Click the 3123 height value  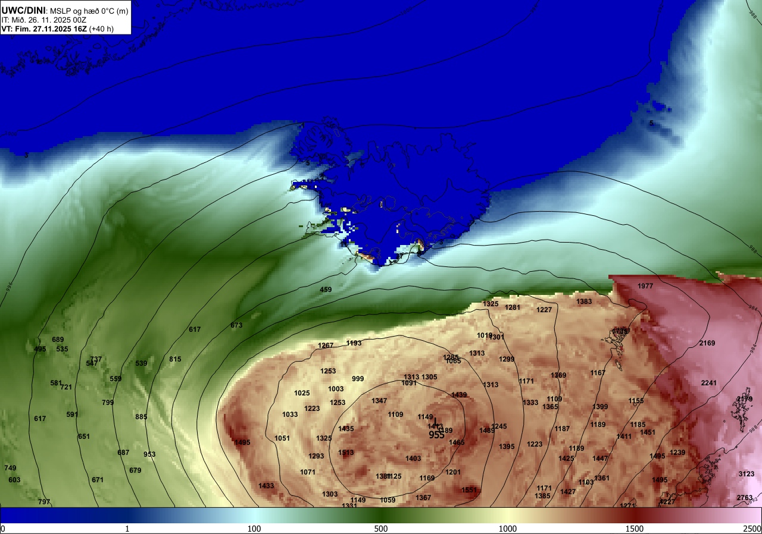[x=746, y=474]
